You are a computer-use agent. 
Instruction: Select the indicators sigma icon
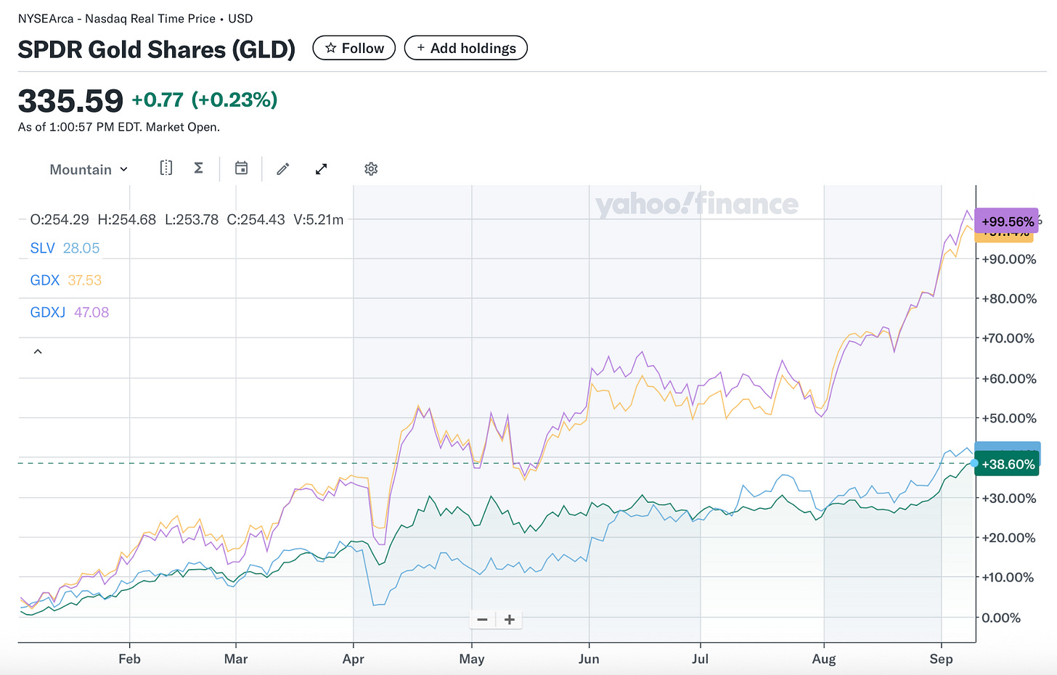(198, 168)
